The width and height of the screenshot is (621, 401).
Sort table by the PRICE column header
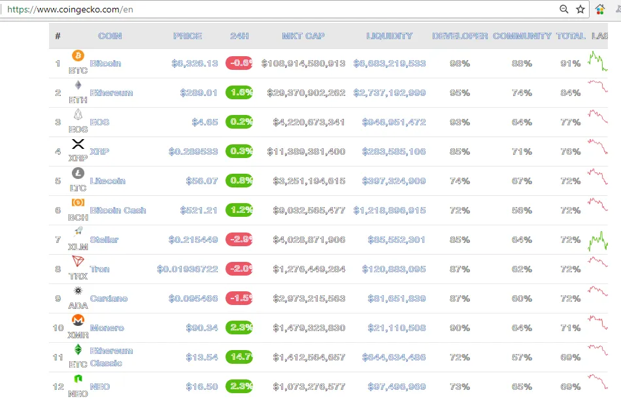coord(188,36)
